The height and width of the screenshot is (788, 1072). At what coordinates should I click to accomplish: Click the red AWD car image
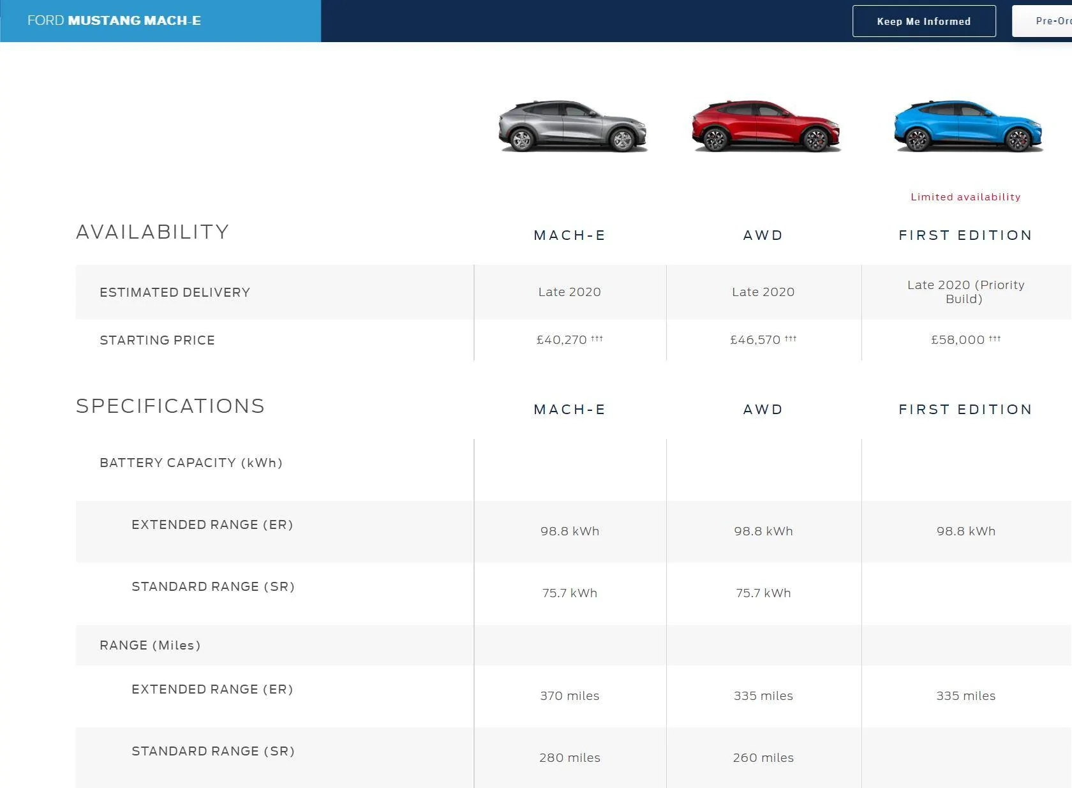pos(766,126)
